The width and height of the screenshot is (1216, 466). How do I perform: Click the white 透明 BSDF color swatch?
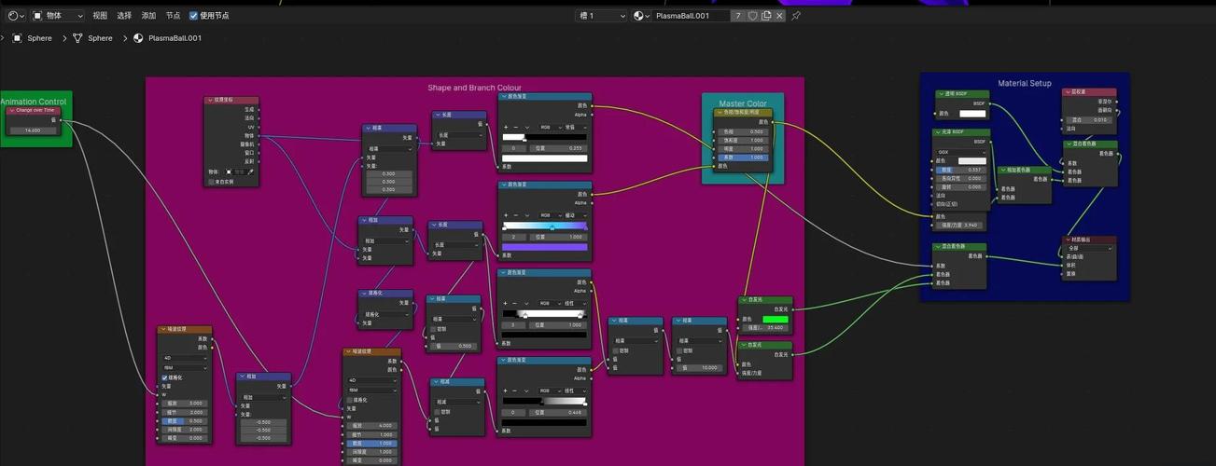(972, 114)
